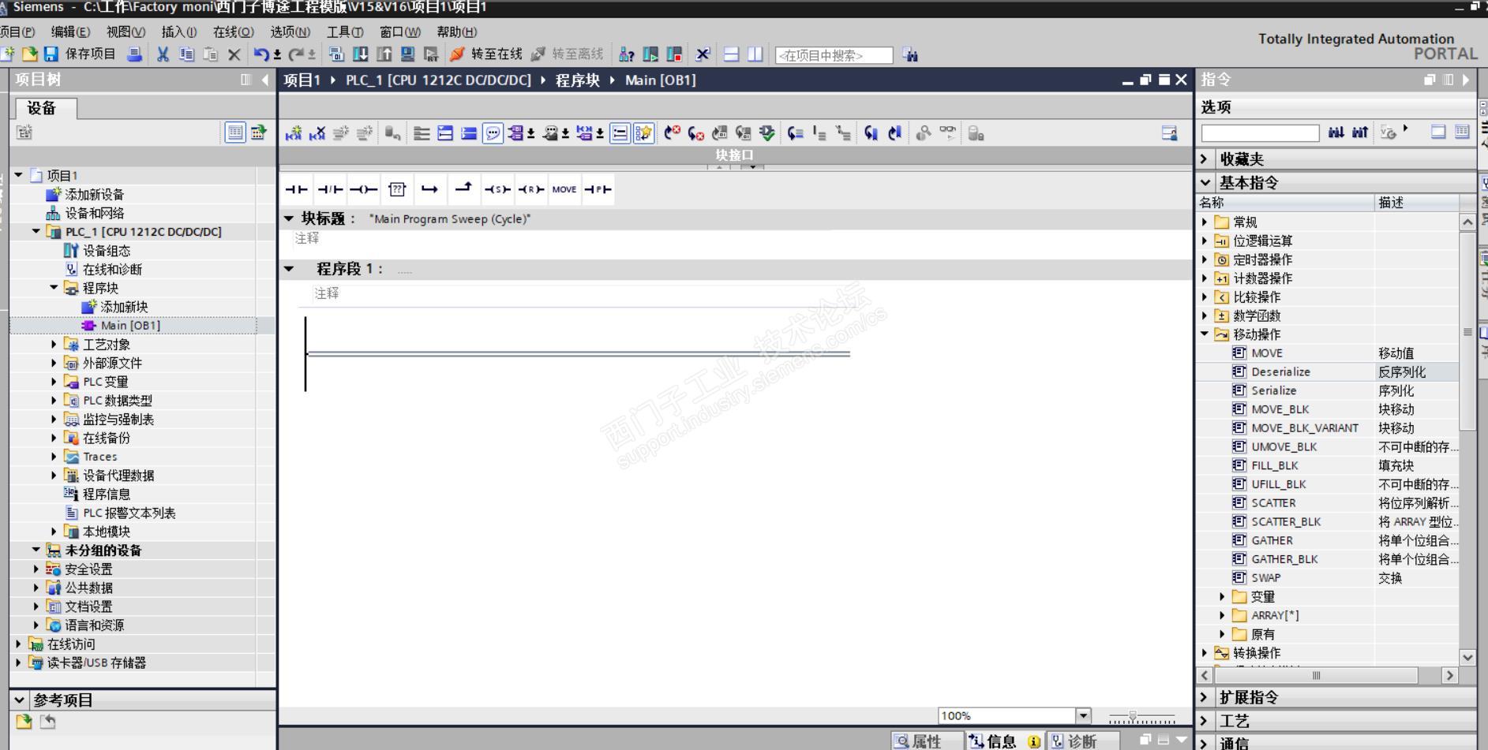1488x750 pixels.
Task: Click the undo arrow icon
Action: click(260, 54)
